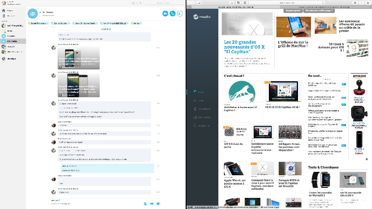Select News in macplus sidebar
This screenshot has height=209, width=372.
tap(201, 92)
